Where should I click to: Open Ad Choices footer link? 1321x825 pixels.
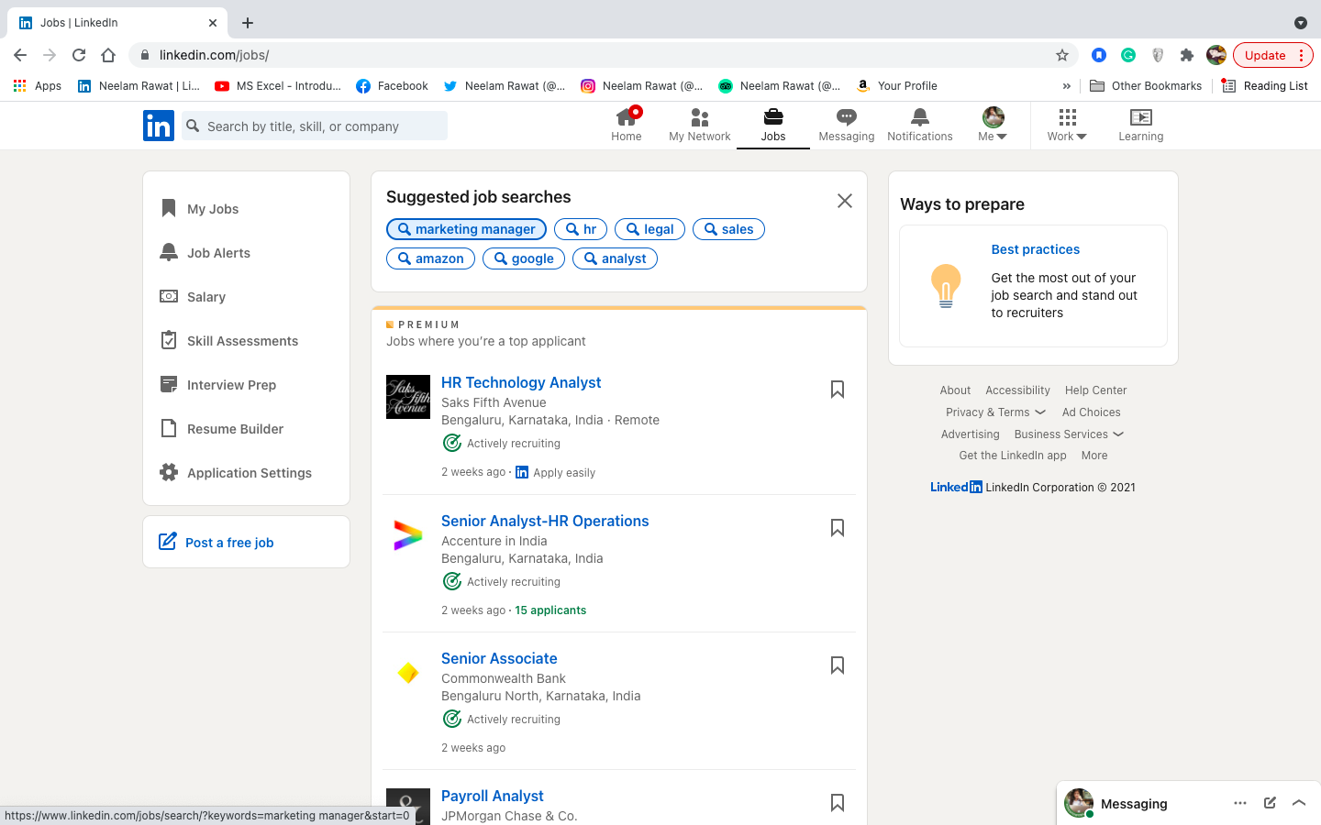[1091, 412]
